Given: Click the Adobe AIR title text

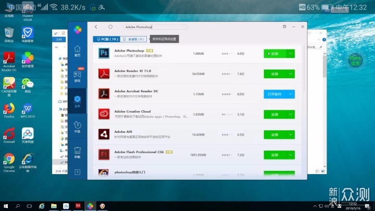Looking at the screenshot, I should pyautogui.click(x=123, y=132).
